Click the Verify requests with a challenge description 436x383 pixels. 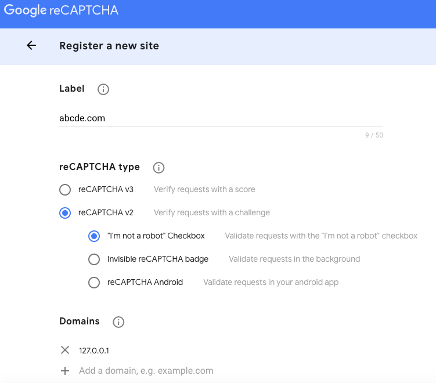tap(211, 212)
